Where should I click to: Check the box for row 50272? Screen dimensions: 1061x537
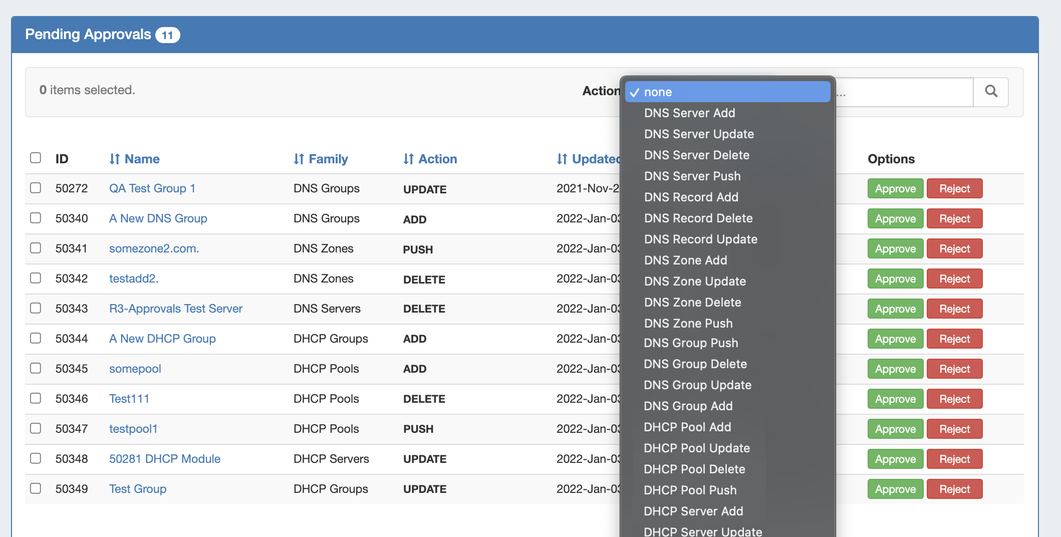click(x=36, y=188)
